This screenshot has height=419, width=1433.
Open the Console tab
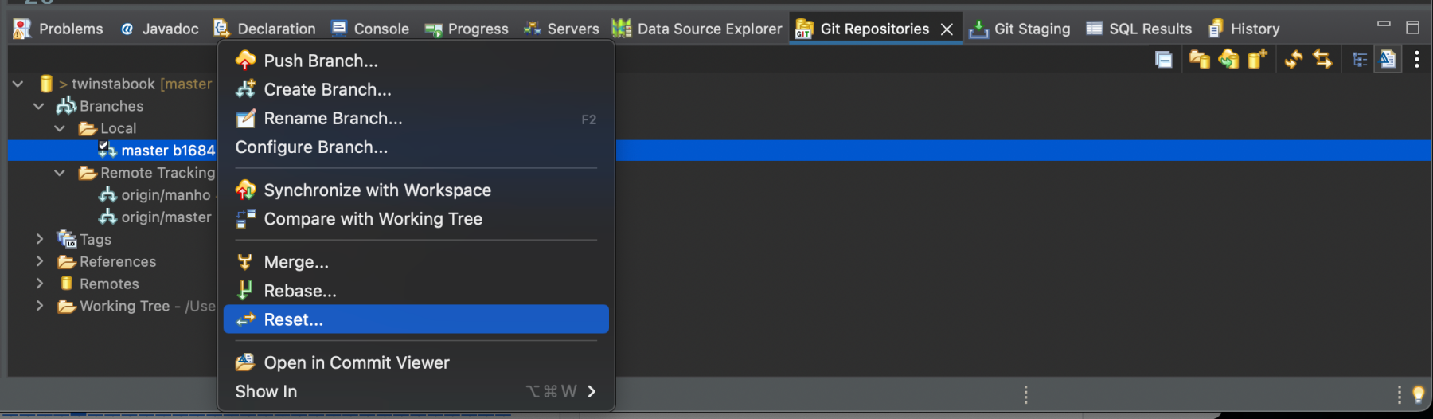pyautogui.click(x=370, y=29)
